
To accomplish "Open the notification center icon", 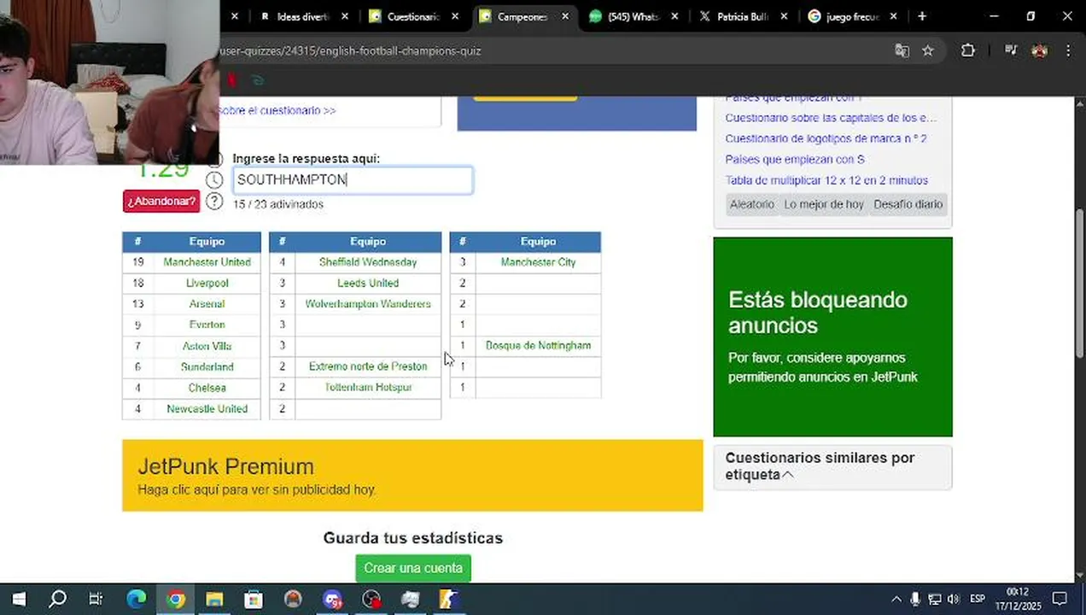I will (x=1060, y=599).
